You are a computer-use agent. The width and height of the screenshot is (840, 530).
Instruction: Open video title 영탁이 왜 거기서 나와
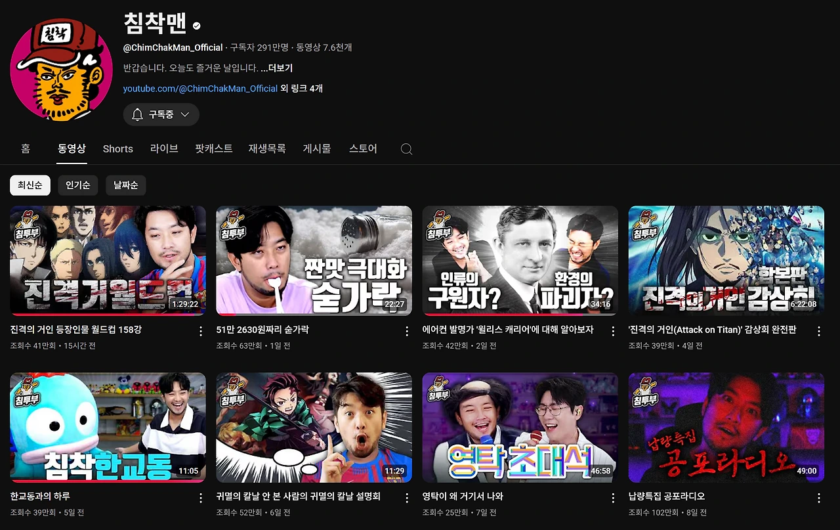coord(463,496)
